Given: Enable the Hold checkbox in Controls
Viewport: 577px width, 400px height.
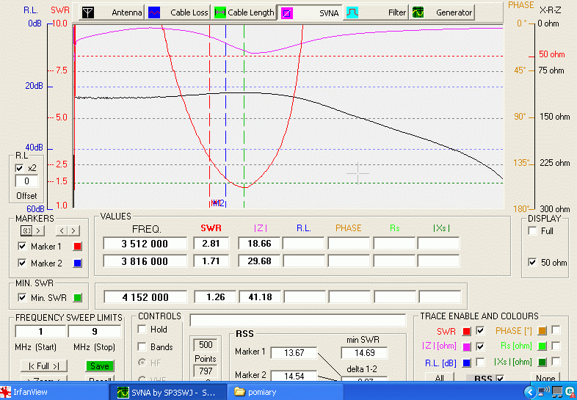Looking at the screenshot, I should pyautogui.click(x=142, y=330).
